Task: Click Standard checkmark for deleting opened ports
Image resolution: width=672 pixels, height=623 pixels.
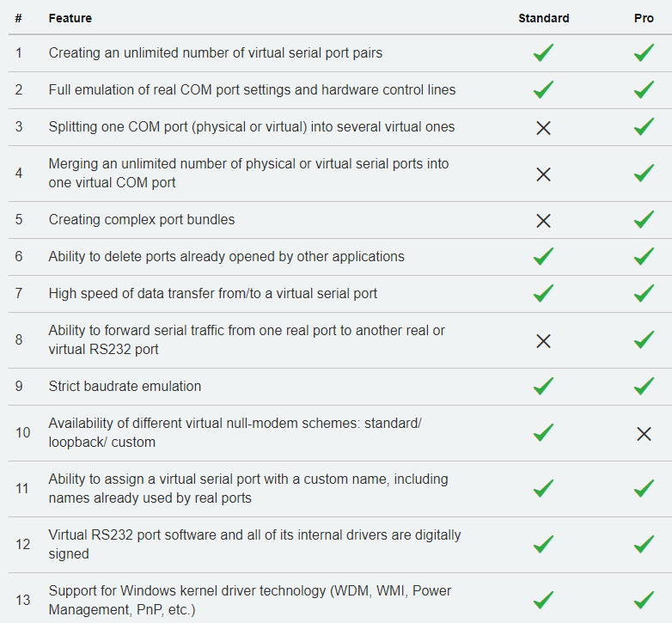Action: 543,256
